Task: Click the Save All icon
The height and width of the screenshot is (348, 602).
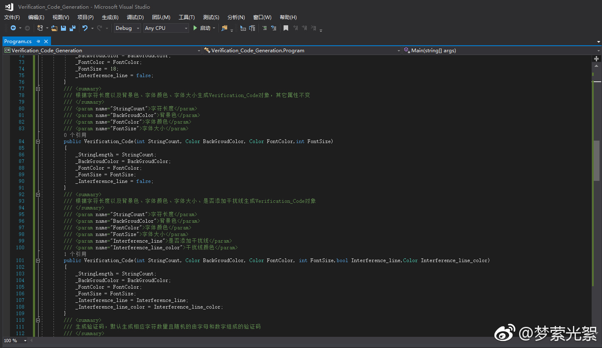Action: click(73, 28)
